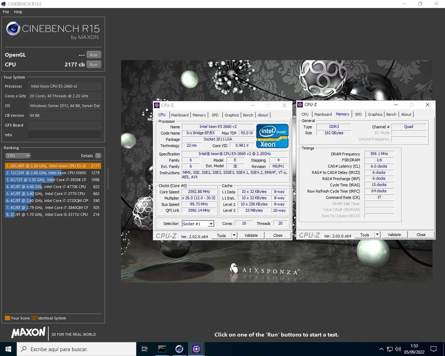Click the Details label in Ranking panel
Viewport: 445px width, 356px height.
point(87,156)
